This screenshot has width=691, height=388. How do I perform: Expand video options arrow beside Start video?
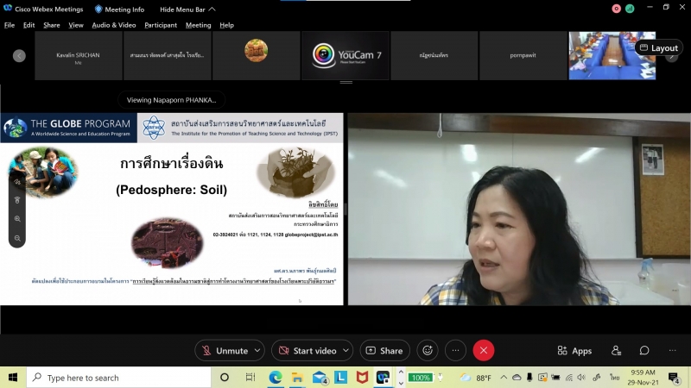pos(345,351)
